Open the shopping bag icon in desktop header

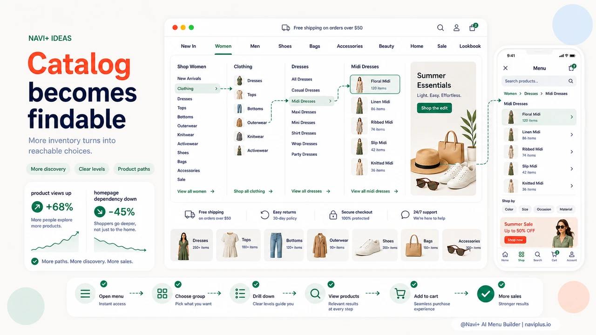click(x=473, y=27)
